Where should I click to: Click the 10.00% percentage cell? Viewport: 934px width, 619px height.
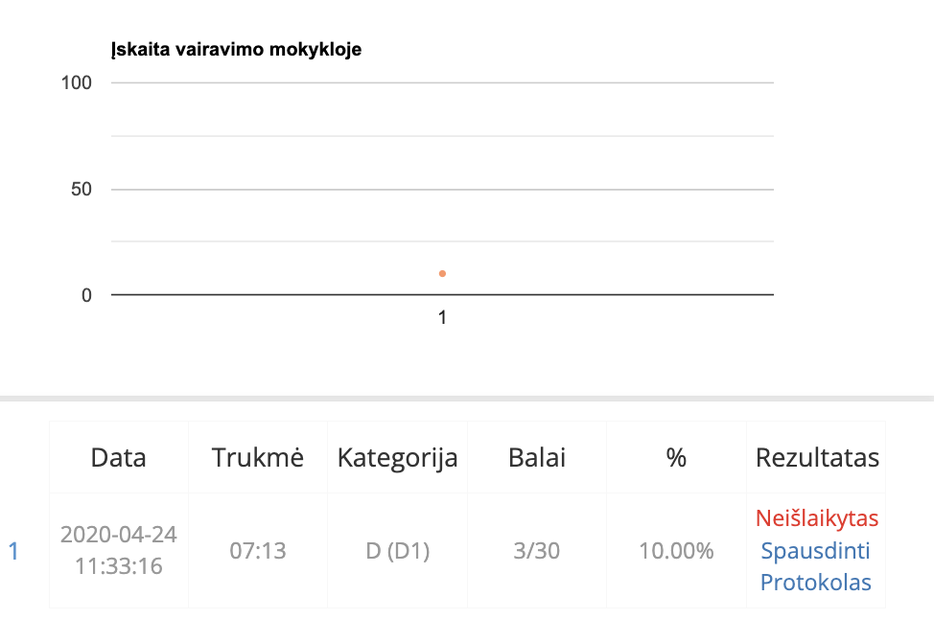coord(676,551)
